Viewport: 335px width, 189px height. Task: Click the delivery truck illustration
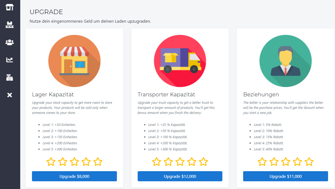(x=180, y=61)
